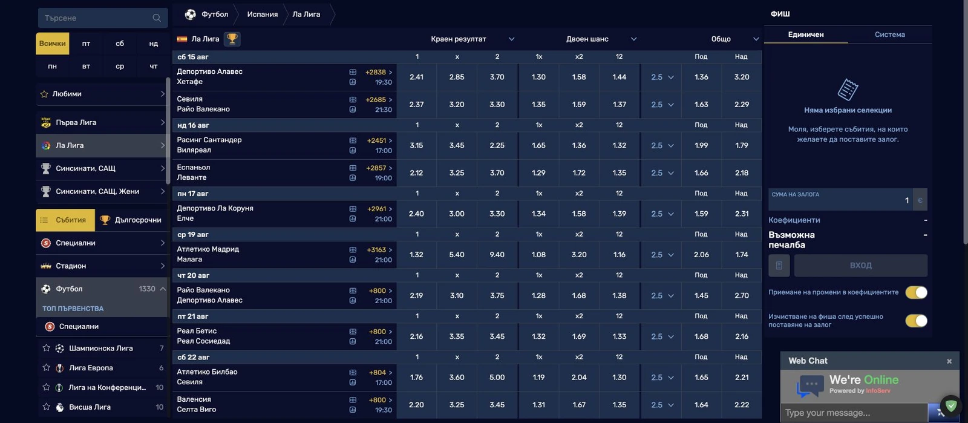Select the Събития tab
968x423 pixels.
pyautogui.click(x=65, y=220)
